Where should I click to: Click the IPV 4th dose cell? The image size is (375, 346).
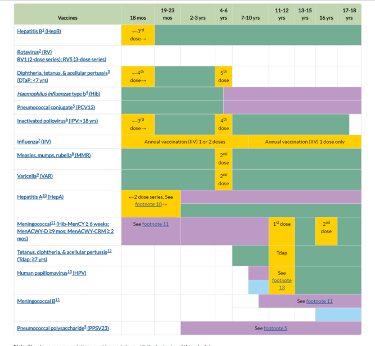[224, 125]
